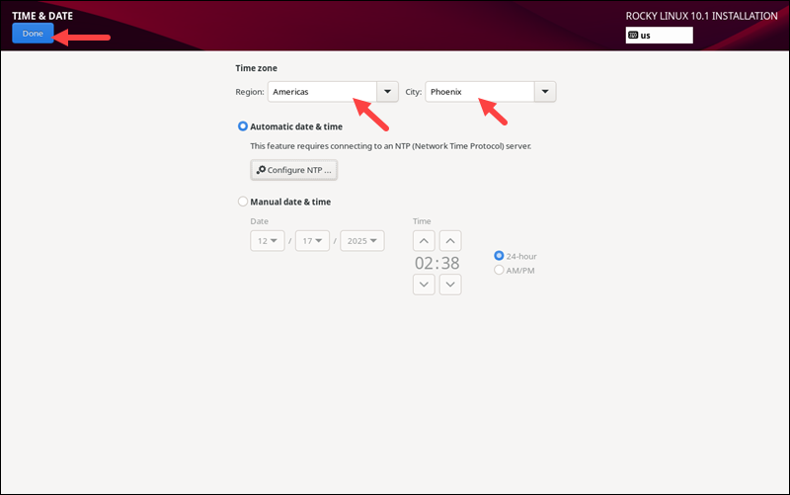Decrease the hours with down arrow
The image size is (790, 495).
(424, 285)
